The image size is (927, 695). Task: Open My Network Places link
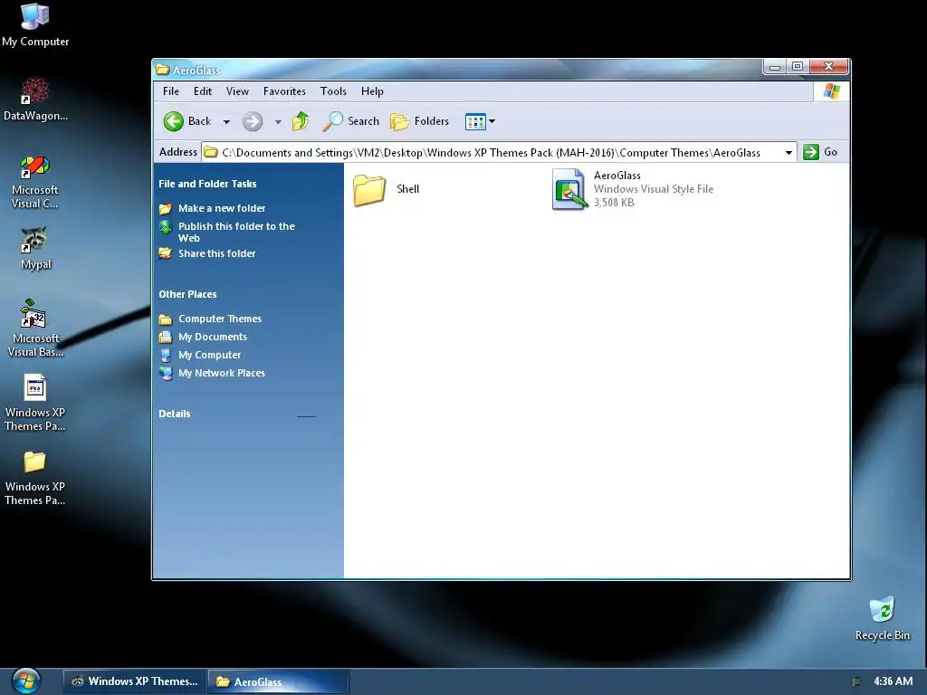pos(222,373)
